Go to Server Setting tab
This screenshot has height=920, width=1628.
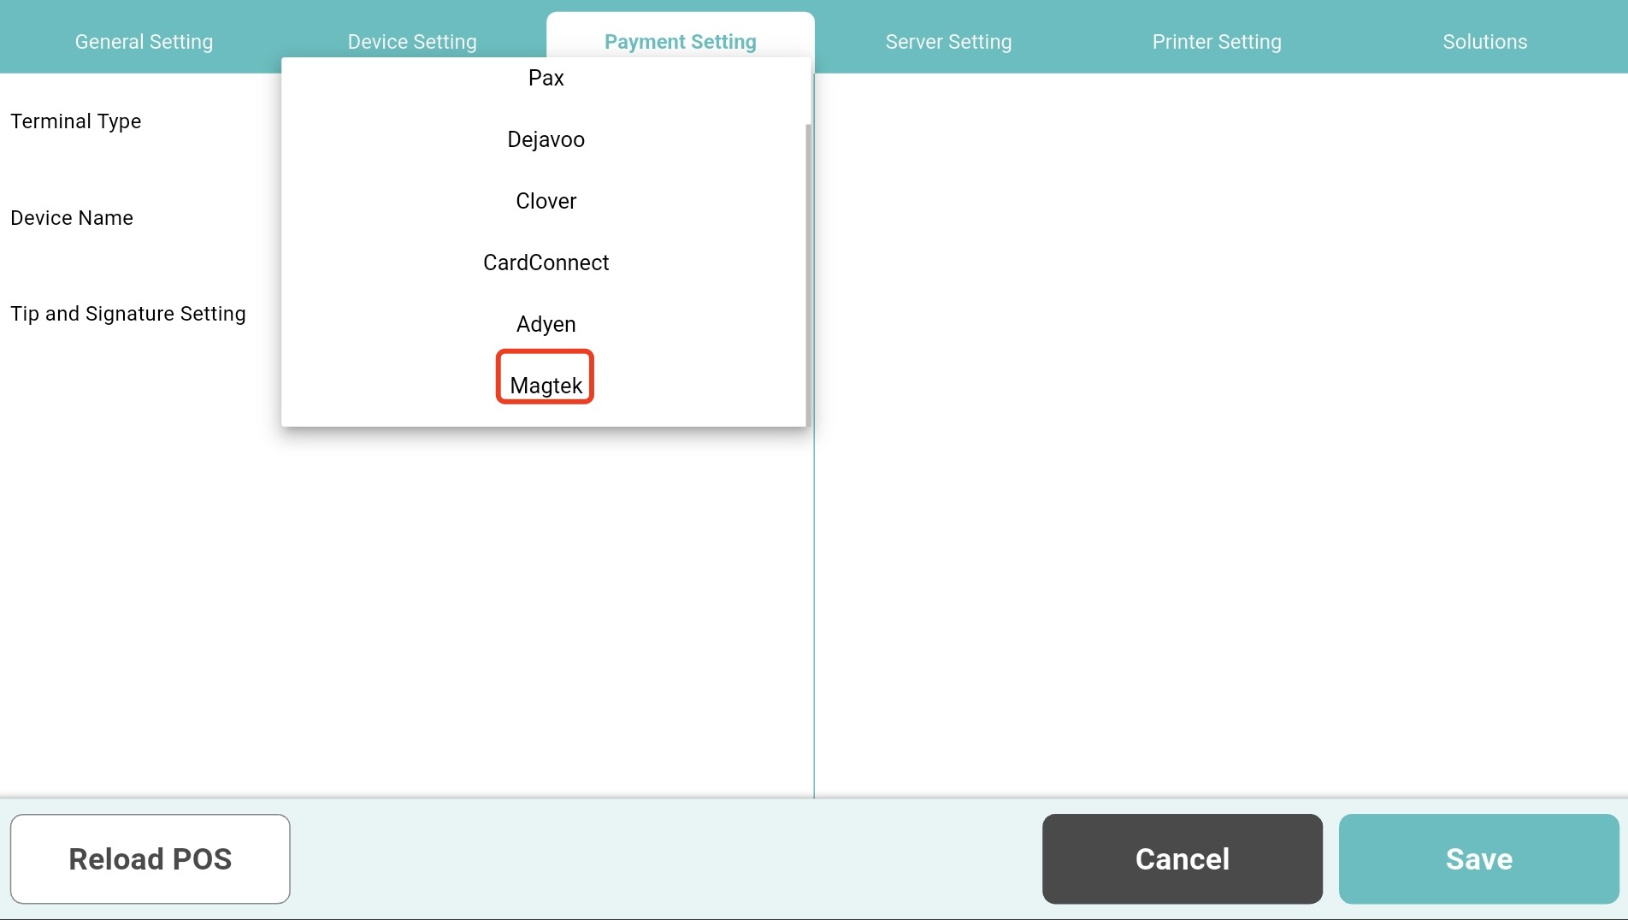(x=948, y=42)
